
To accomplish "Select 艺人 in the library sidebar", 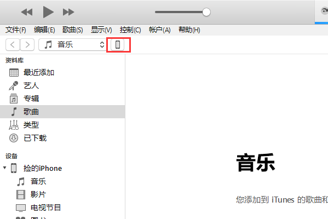I will pyautogui.click(x=63, y=85).
